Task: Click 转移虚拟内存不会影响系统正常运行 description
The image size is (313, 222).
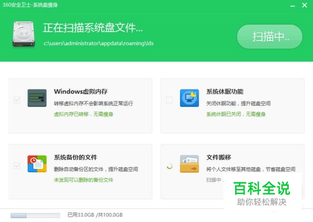Action: point(94,104)
